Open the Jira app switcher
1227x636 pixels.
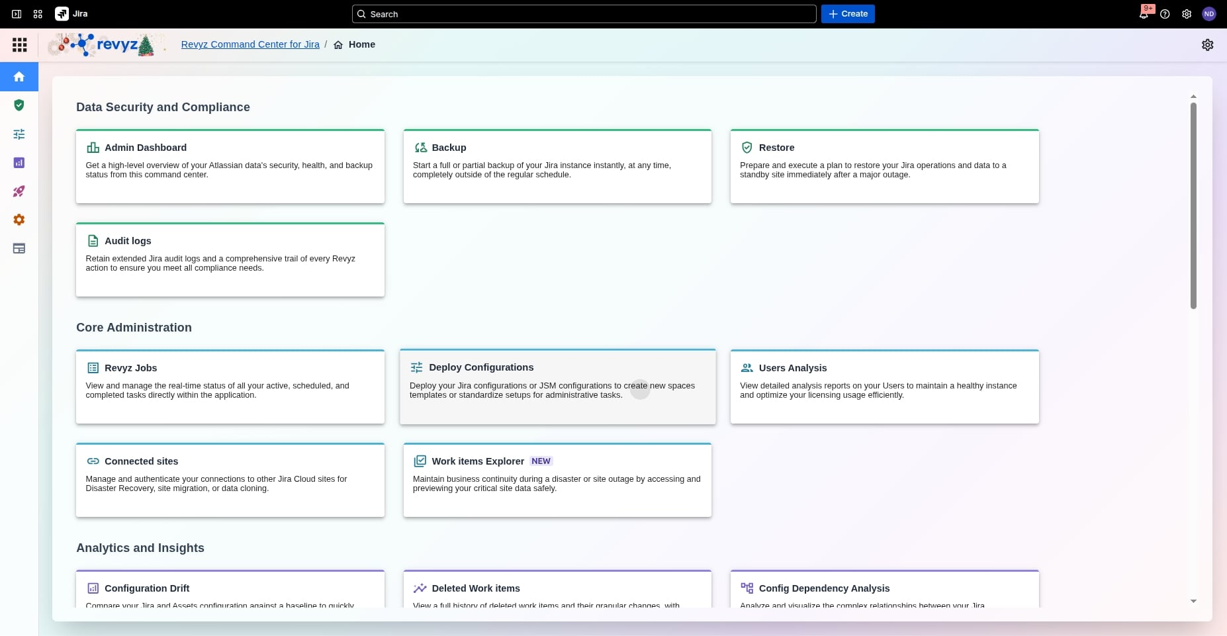tap(38, 14)
